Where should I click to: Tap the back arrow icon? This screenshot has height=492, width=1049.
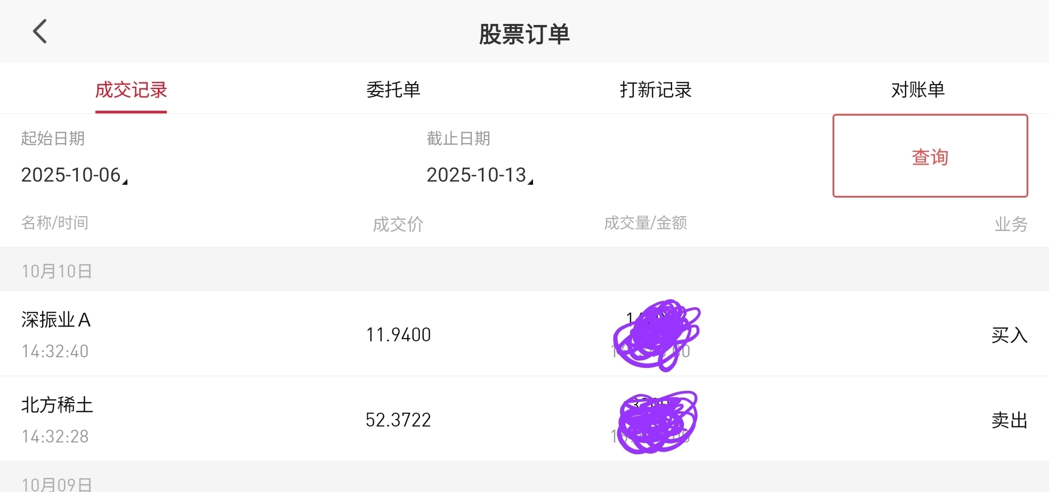[40, 31]
